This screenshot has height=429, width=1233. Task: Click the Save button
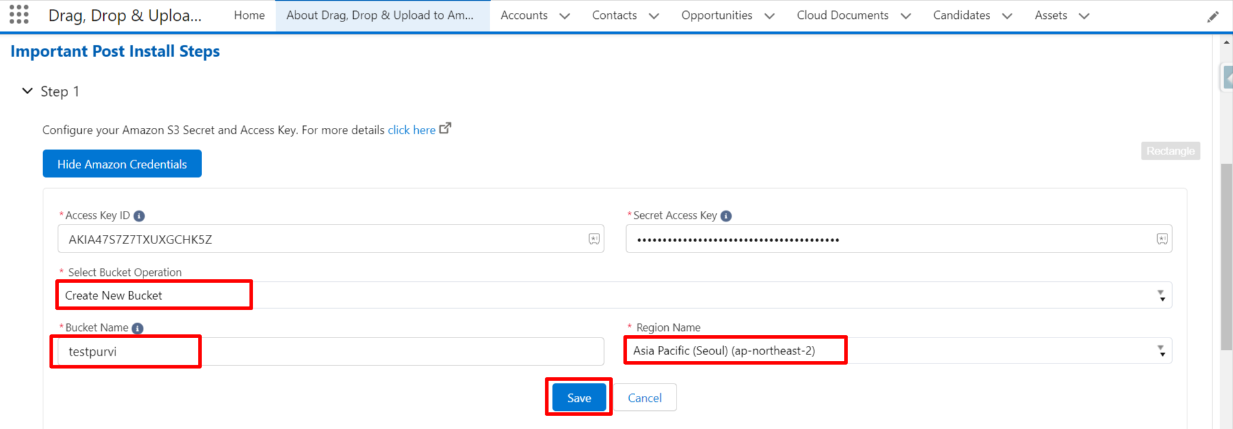[579, 397]
